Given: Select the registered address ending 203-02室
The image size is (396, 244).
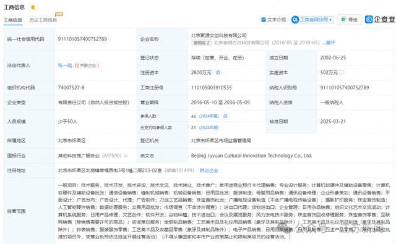Looking at the screenshot, I should 110,170.
